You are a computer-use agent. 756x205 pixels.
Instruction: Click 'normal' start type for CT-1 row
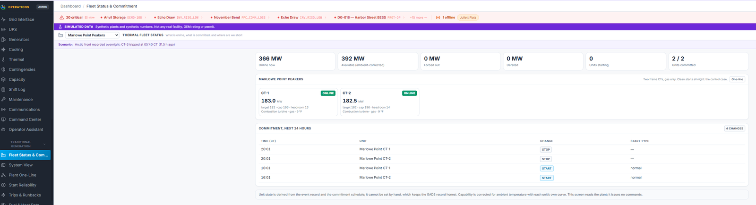[636, 168]
